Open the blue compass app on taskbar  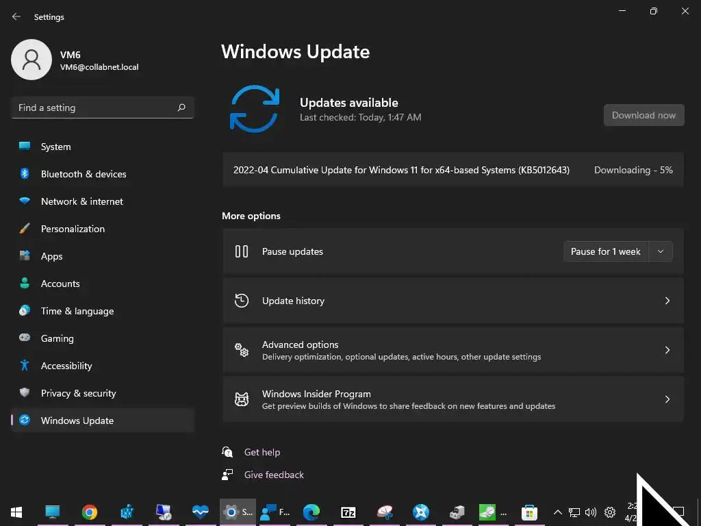pos(421,512)
